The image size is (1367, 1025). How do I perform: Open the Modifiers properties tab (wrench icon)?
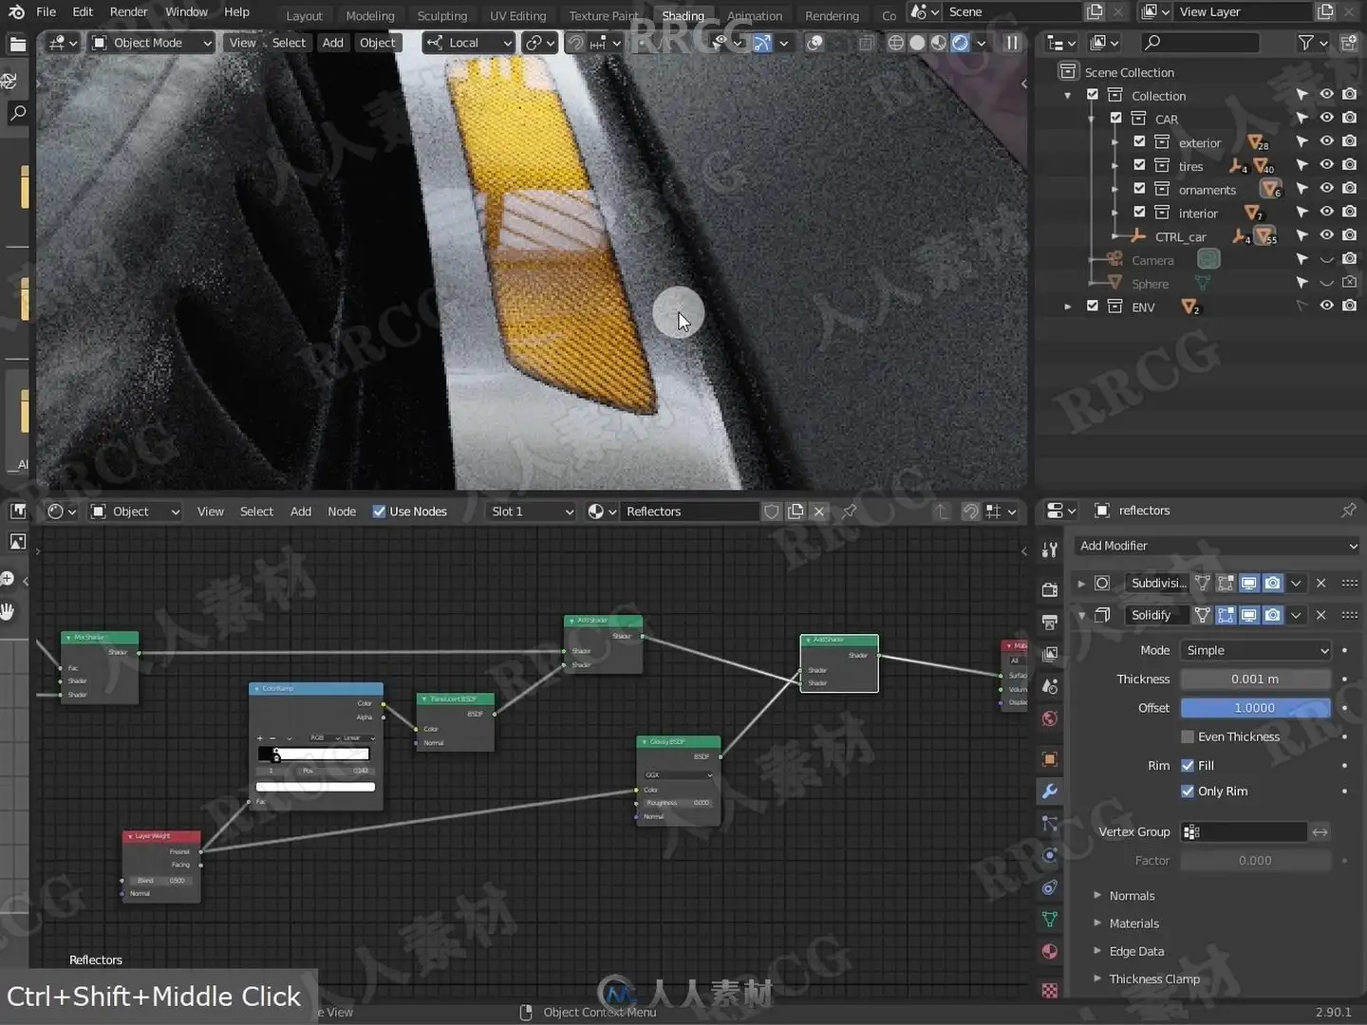[1049, 792]
